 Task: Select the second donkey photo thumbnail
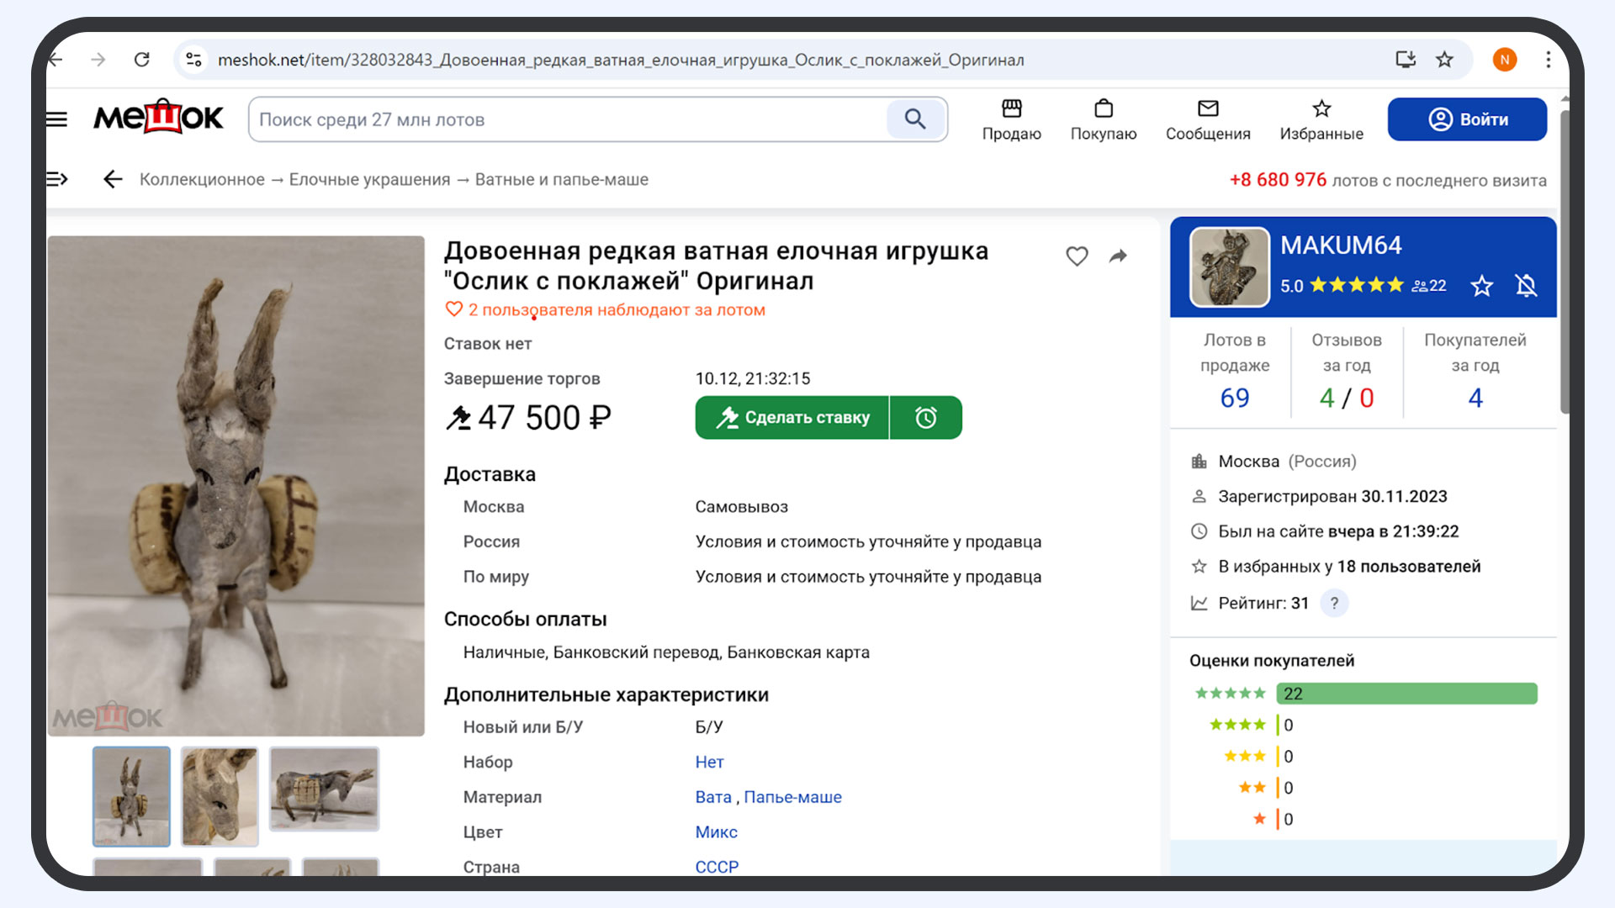click(220, 795)
